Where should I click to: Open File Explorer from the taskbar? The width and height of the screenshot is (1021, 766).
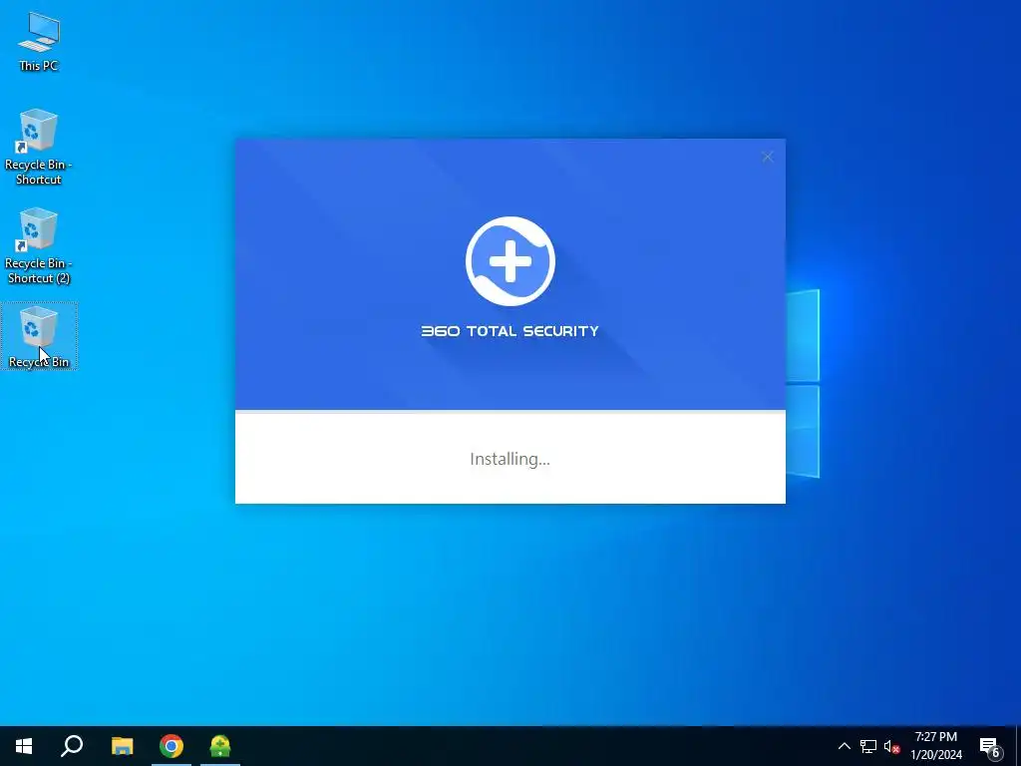tap(122, 746)
